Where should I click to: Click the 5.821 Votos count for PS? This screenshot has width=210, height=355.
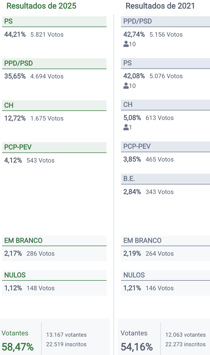click(47, 35)
